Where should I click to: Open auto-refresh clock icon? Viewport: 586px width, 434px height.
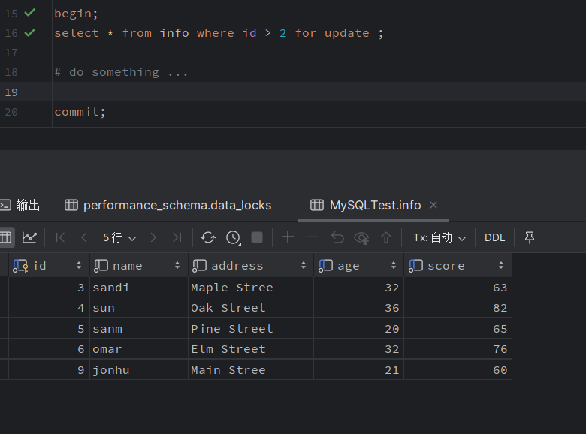pos(233,237)
